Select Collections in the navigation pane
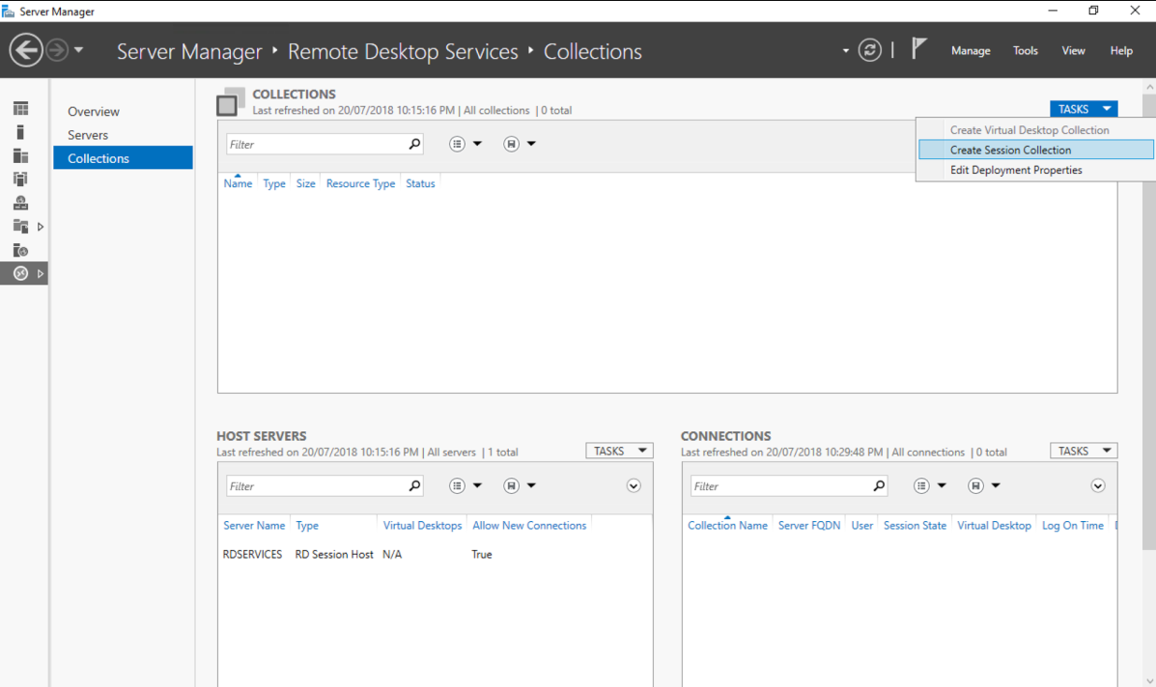This screenshot has width=1156, height=687. (123, 157)
